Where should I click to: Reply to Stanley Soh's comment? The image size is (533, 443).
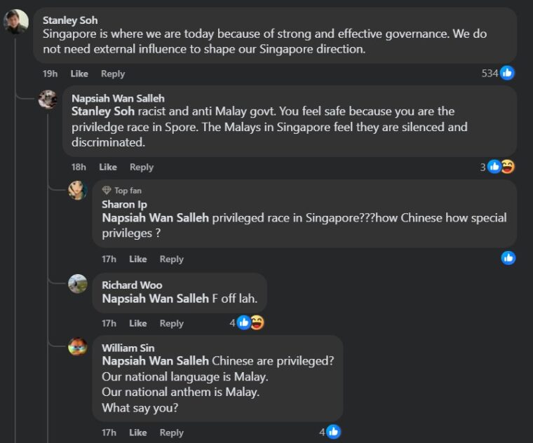pos(112,74)
